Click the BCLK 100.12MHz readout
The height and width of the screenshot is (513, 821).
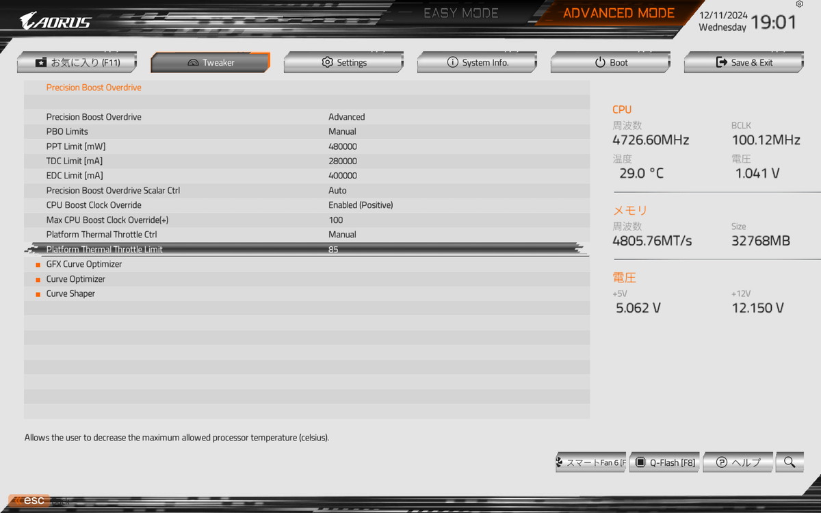click(x=766, y=140)
